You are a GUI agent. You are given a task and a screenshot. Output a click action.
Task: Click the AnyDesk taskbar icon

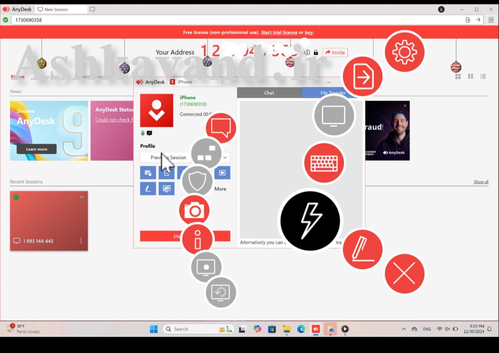click(x=315, y=329)
